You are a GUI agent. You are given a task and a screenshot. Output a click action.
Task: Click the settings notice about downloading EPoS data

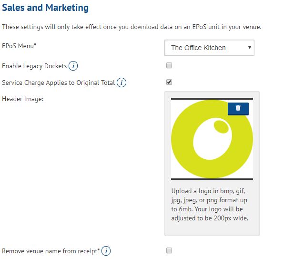132,27
